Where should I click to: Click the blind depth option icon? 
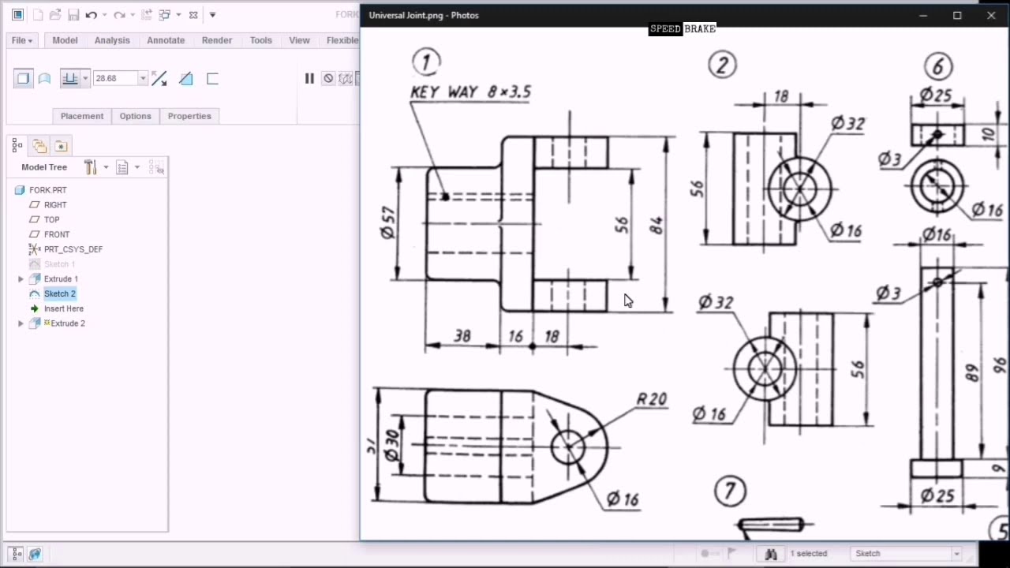tap(70, 78)
